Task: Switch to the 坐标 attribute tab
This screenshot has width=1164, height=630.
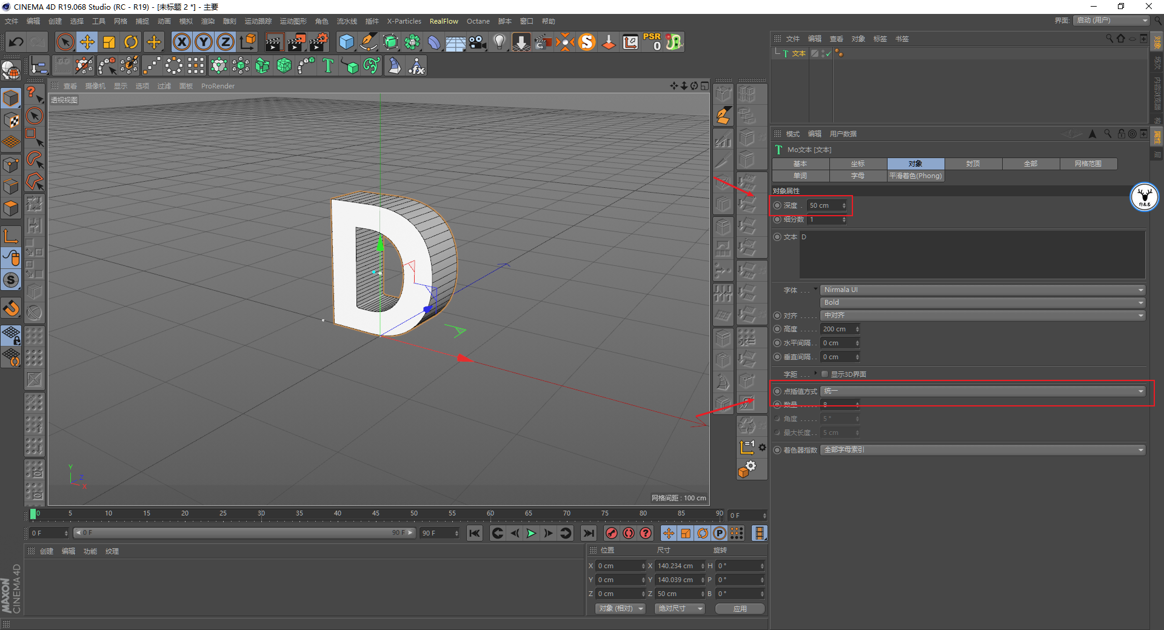Action: click(x=858, y=164)
